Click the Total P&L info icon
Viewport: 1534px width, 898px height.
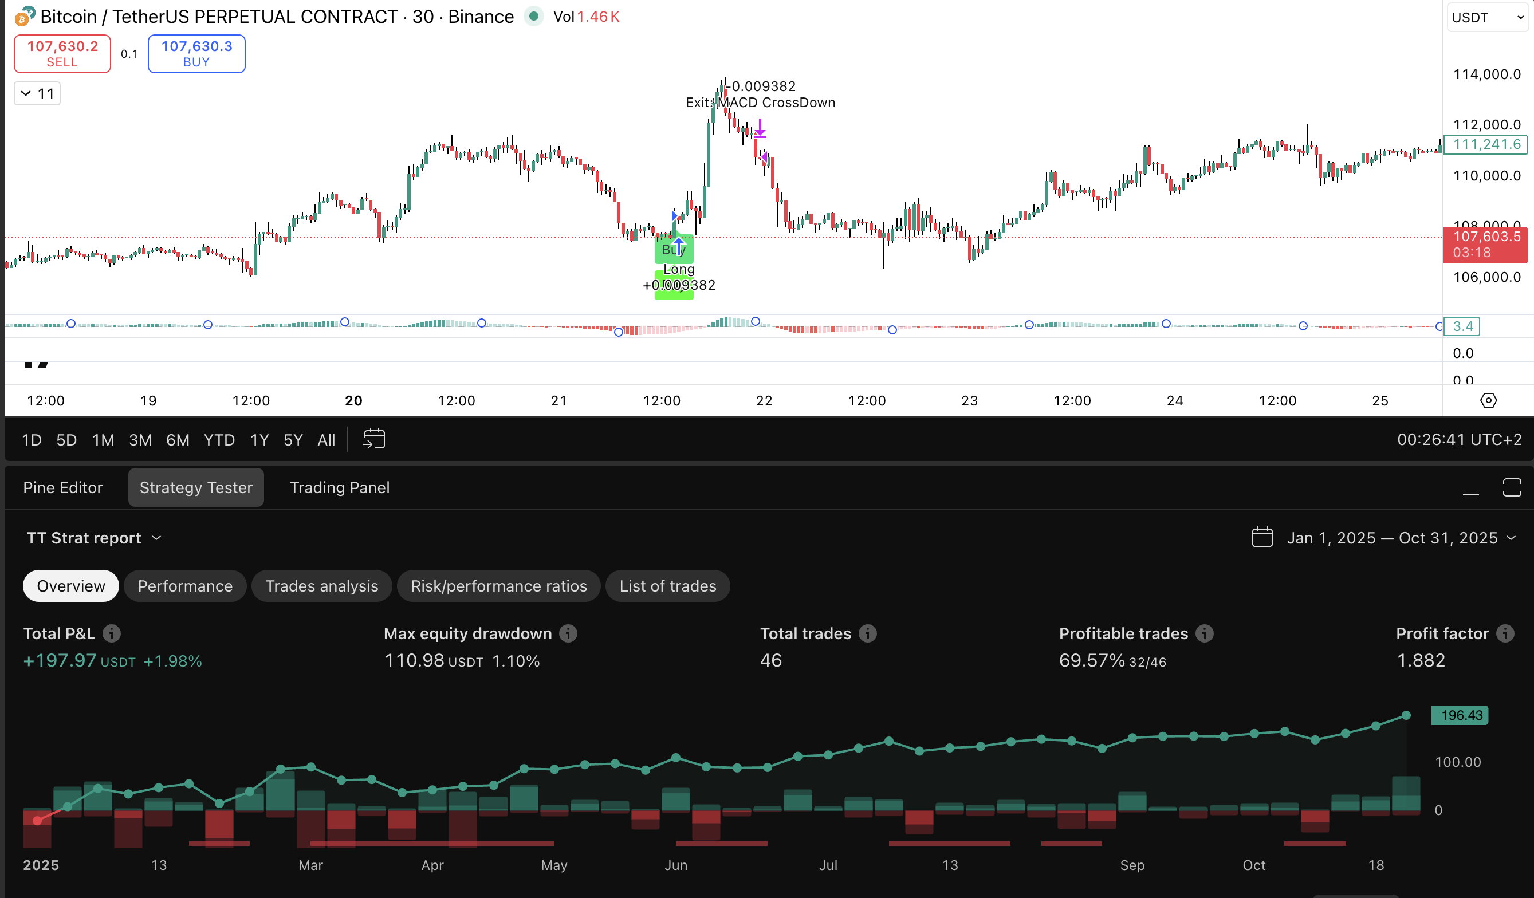111,633
